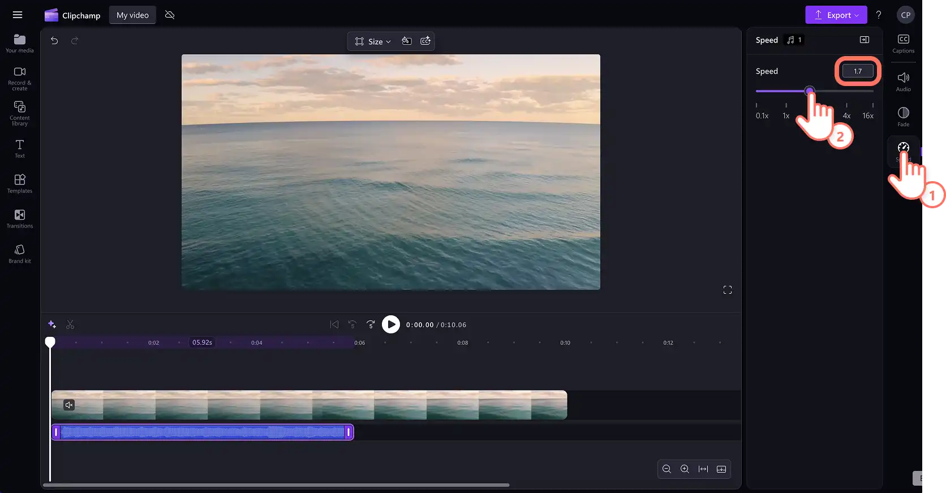Open the Export dropdown menu
This screenshot has height=493, width=946.
(836, 15)
